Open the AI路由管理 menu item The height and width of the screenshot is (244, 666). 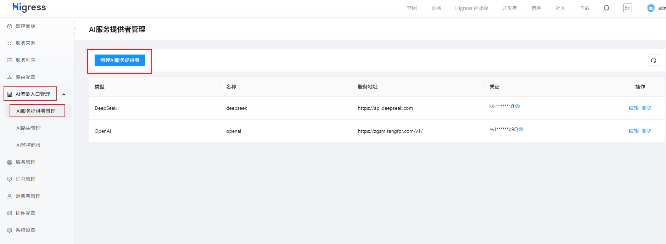pos(28,128)
